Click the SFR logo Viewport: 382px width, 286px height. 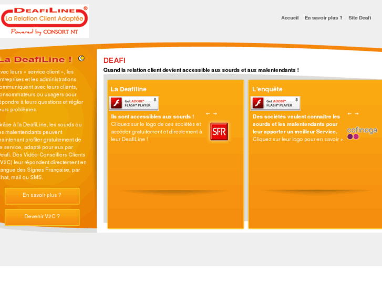(x=219, y=131)
